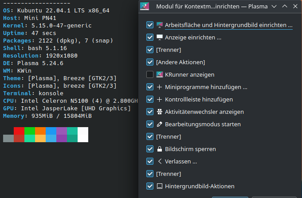This screenshot has width=302, height=198.
Task: Toggle the Trenner checkbox directly above Andere Aktionen
Action: (x=150, y=50)
